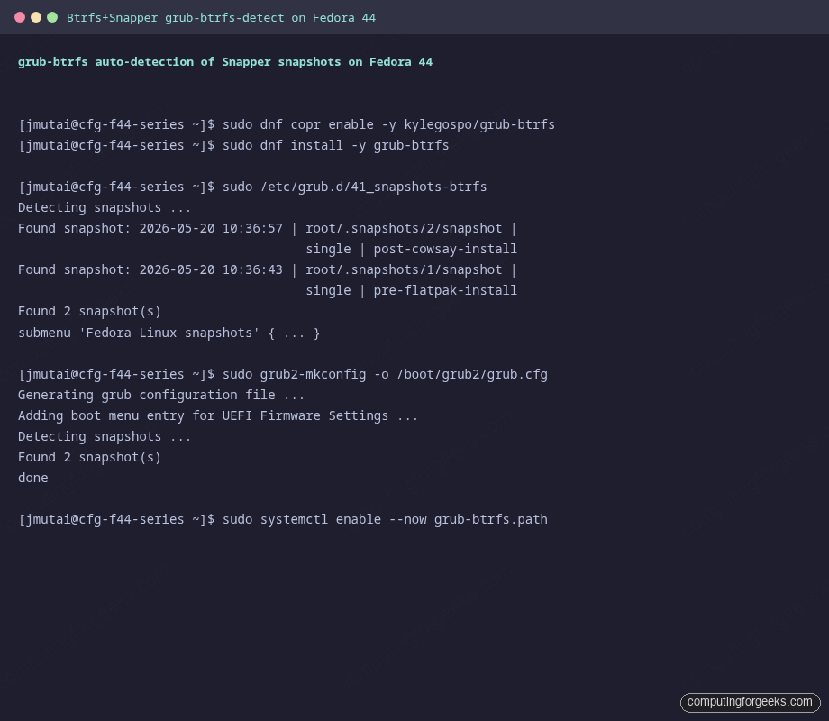Click the red close window dot
The width and height of the screenshot is (829, 721).
point(20,17)
